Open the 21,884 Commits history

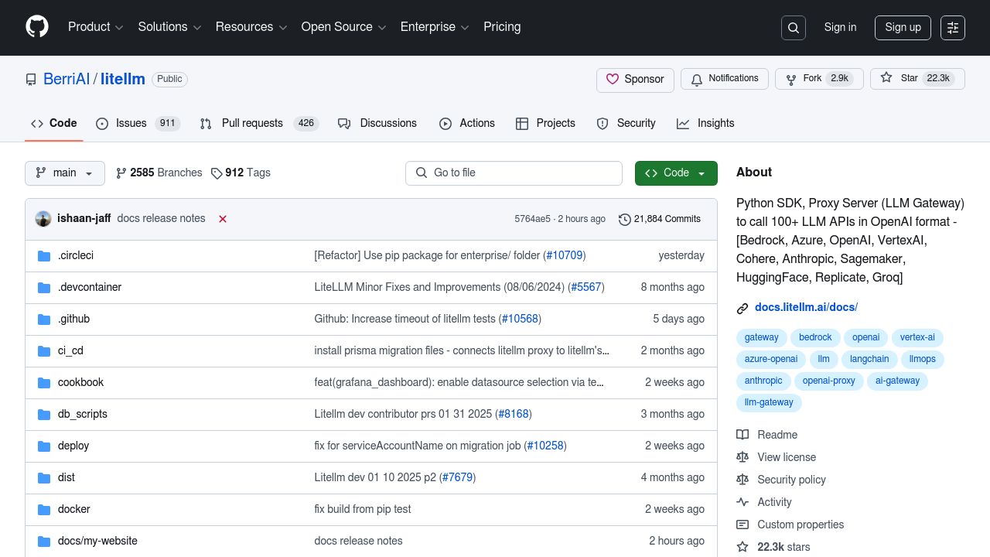pos(660,219)
